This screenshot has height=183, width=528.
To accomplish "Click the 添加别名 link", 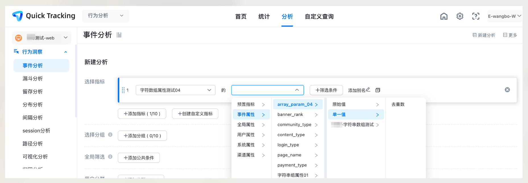I will tap(357, 90).
